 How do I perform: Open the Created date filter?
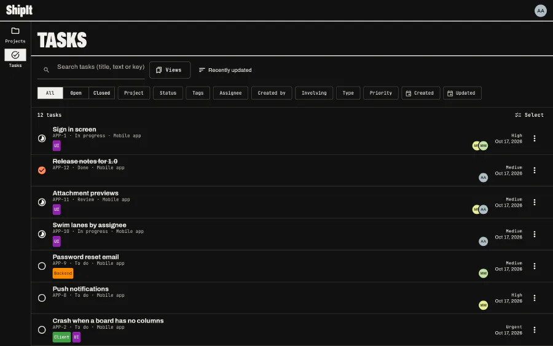[420, 93]
